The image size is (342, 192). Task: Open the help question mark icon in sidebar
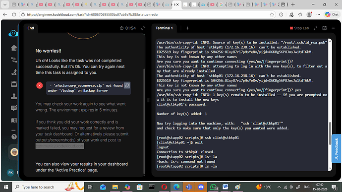(14, 137)
